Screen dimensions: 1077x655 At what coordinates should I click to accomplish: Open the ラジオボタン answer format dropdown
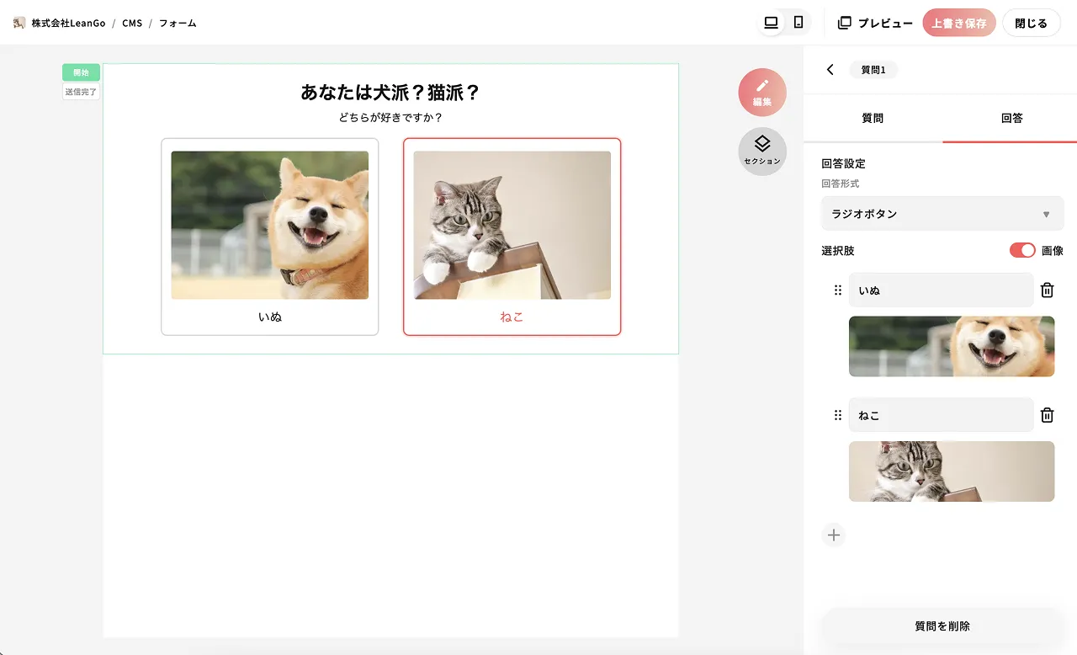942,214
